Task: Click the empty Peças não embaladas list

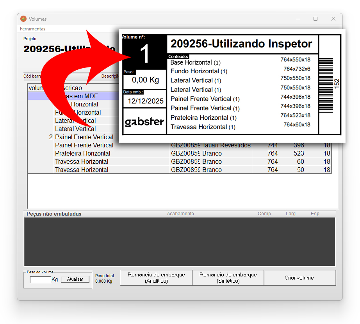Action: point(180,242)
